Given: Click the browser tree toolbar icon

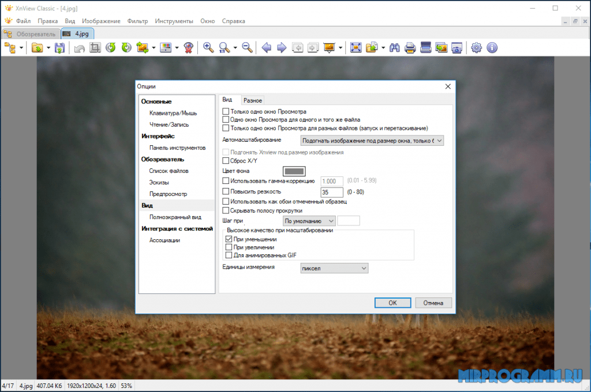Looking at the screenshot, I should (10, 48).
